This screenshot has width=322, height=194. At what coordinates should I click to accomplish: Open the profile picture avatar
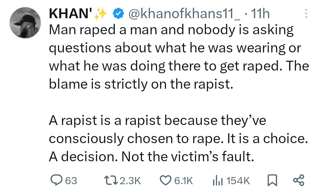coord(25,23)
